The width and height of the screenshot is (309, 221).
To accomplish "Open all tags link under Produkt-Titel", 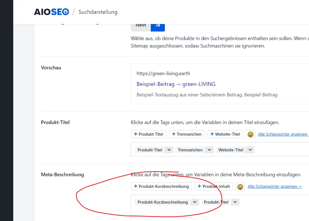I will (x=283, y=134).
